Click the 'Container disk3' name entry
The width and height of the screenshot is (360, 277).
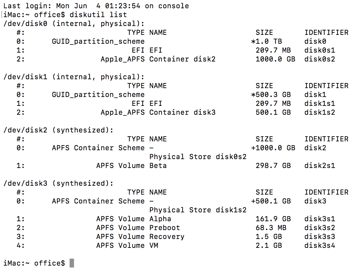coord(182,112)
